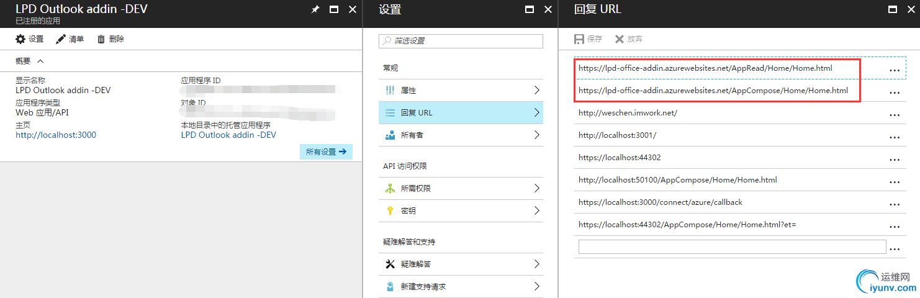
Task: Click the 所有设置 button
Action: point(326,151)
